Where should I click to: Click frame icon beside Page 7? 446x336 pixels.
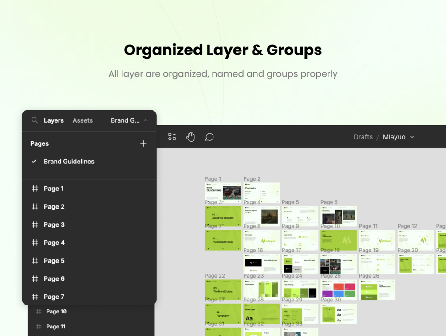coord(35,297)
